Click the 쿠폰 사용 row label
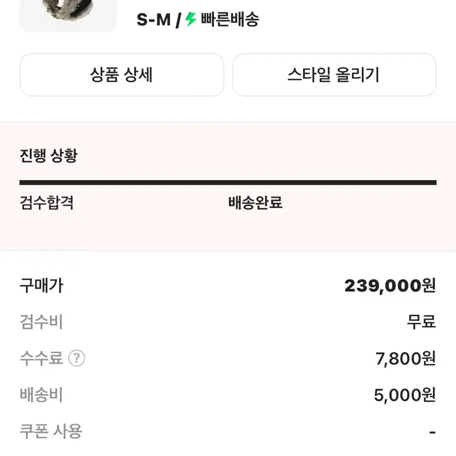Screen dimensions: 456x456 click(51, 431)
